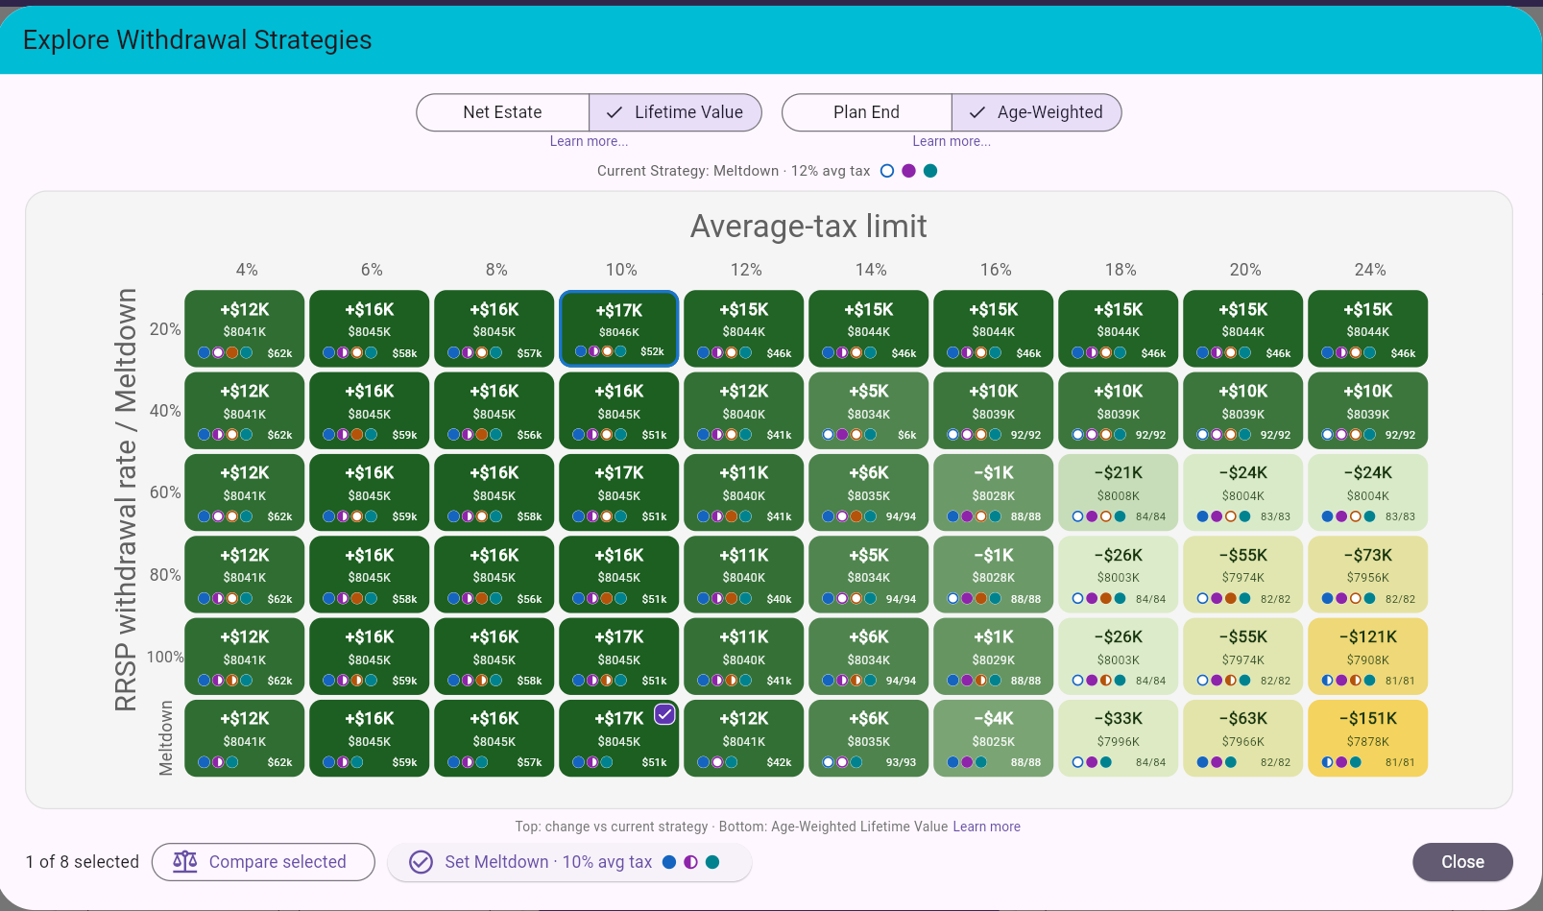Select the +$5K cell in the 40% row
Image resolution: width=1543 pixels, height=911 pixels.
[x=869, y=411]
